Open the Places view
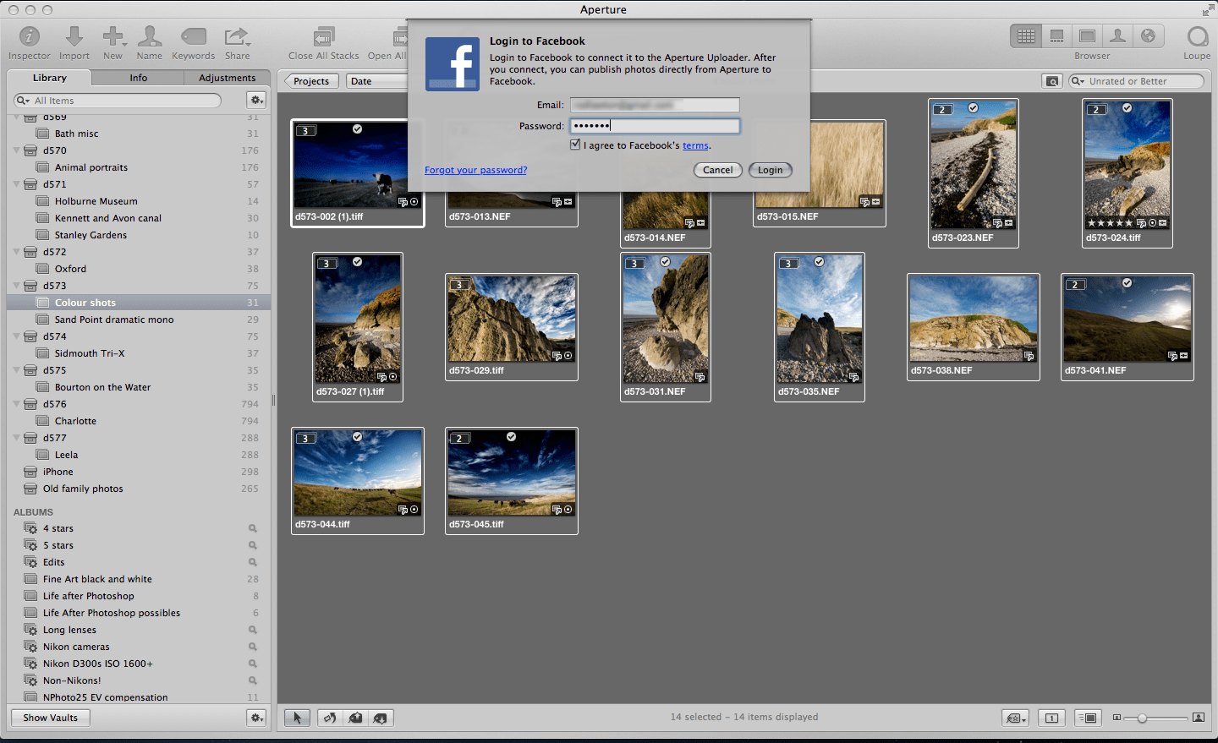The width and height of the screenshot is (1218, 743). (1148, 36)
